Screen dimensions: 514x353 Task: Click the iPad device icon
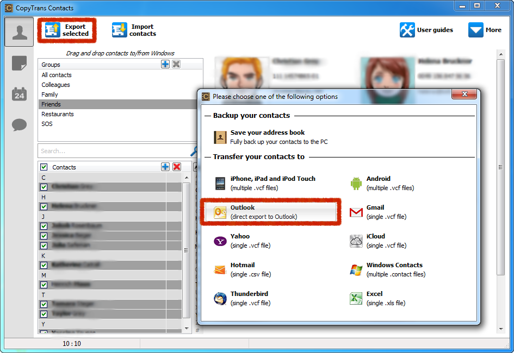tap(220, 184)
